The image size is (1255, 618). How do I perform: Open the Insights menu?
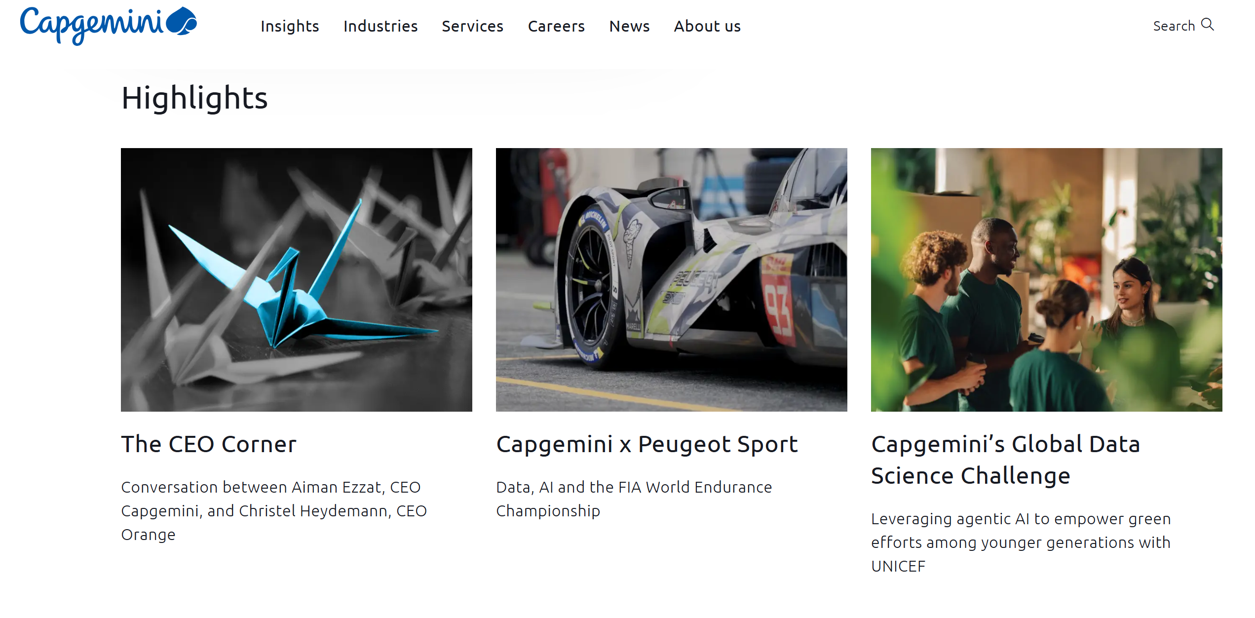290,26
